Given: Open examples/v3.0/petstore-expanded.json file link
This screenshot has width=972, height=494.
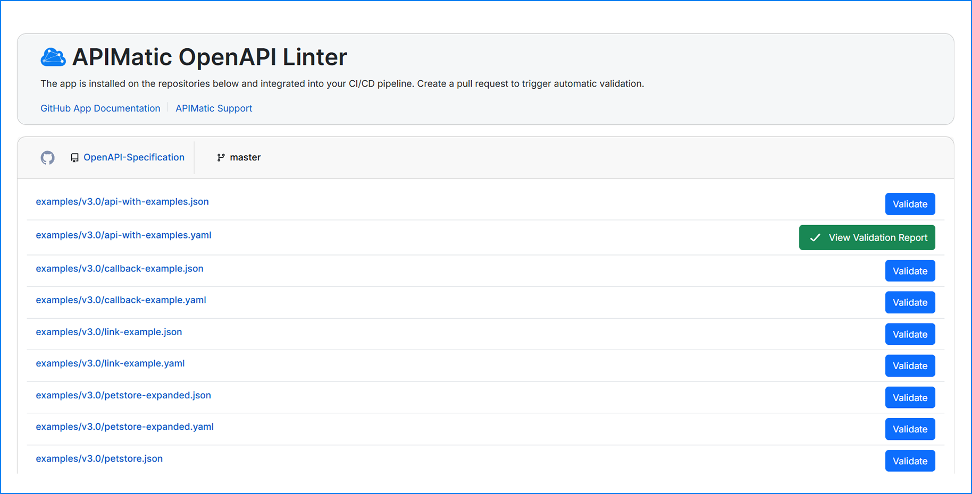Looking at the screenshot, I should 123,395.
